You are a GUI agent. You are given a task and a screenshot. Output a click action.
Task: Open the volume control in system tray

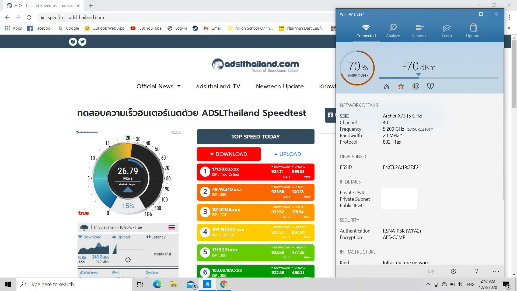coord(460,284)
